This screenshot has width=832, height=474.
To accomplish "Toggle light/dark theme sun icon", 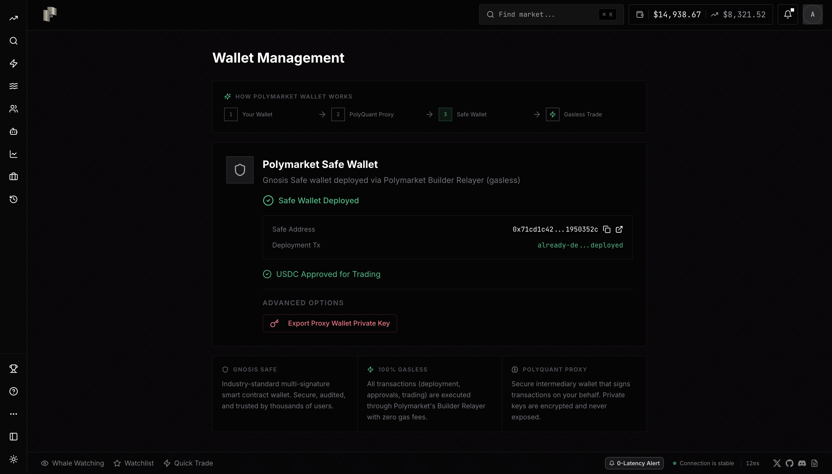I will click(13, 459).
